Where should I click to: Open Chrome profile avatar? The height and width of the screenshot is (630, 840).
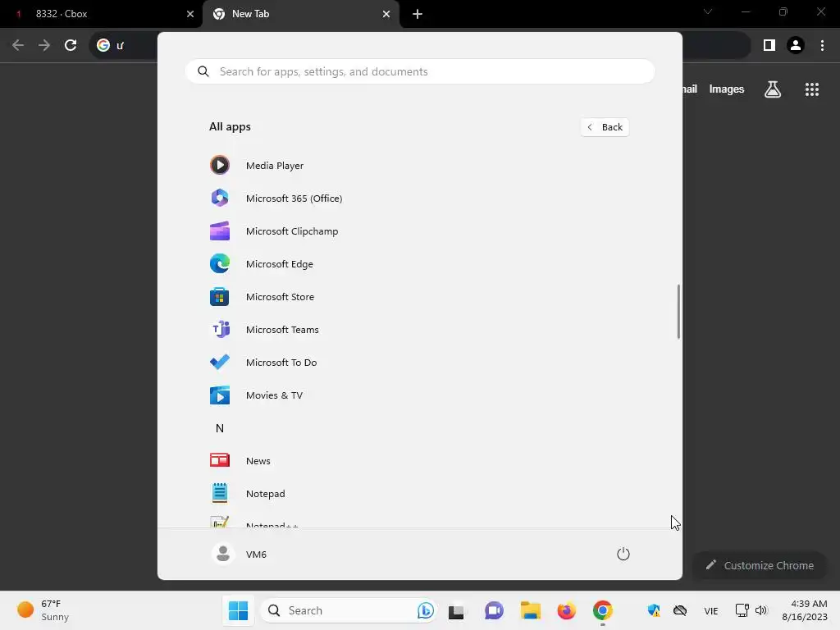pos(796,46)
